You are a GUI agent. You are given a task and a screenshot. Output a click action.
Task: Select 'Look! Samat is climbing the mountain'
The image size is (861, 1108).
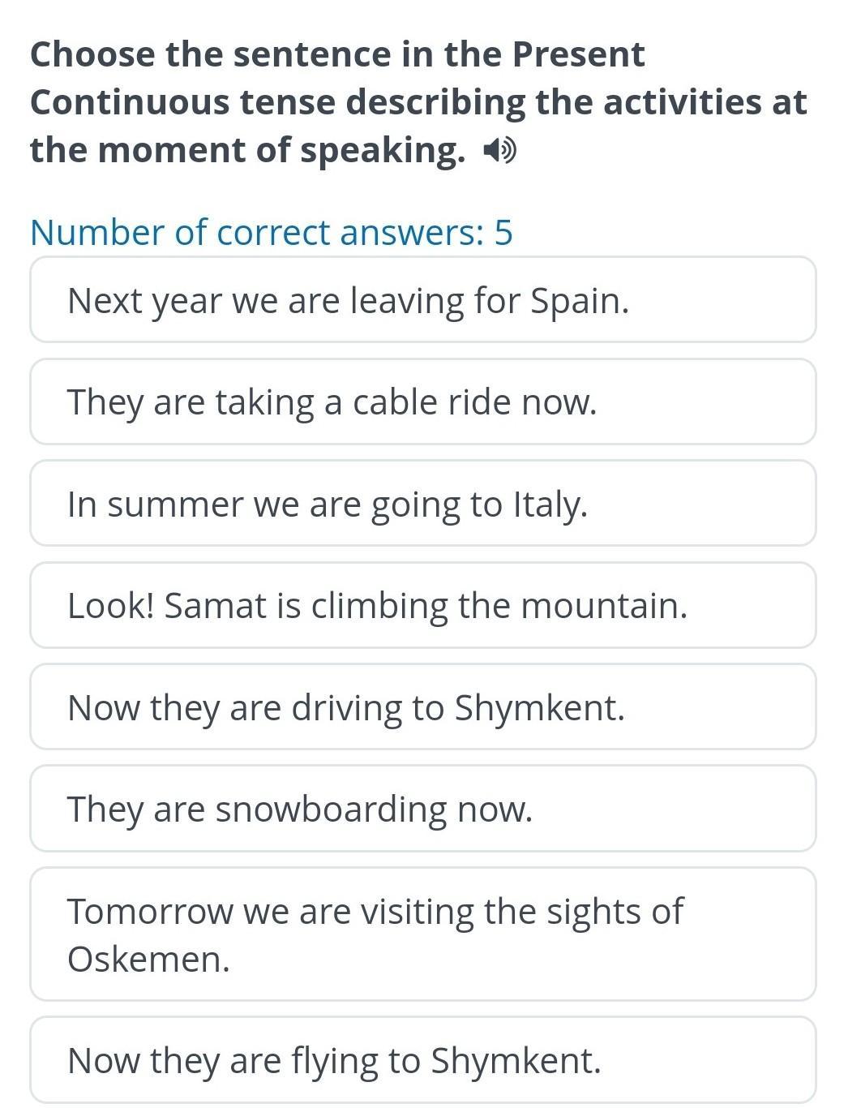point(423,605)
